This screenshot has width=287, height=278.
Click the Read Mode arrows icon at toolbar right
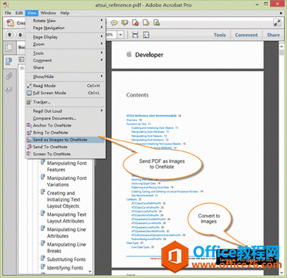pyautogui.click(x=277, y=23)
